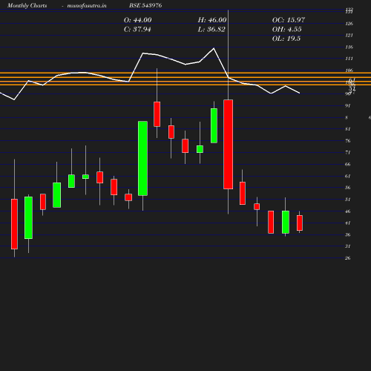The height and width of the screenshot is (371, 371).
Task: Click the 91 price axis label
Action: tap(348, 106)
